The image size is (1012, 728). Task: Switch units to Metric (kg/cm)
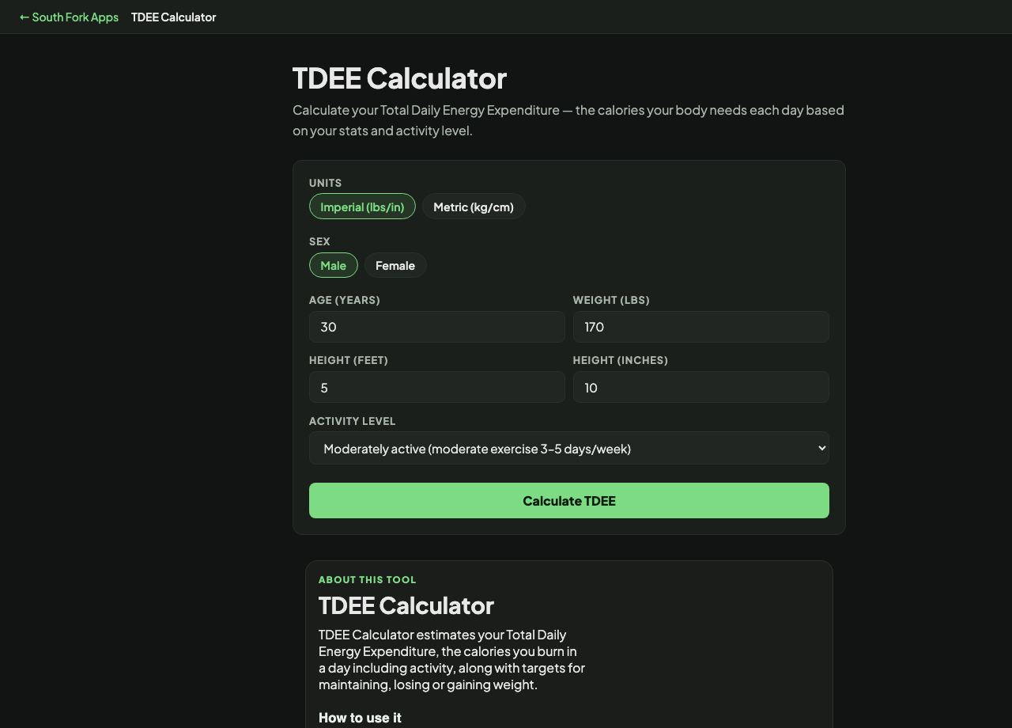pyautogui.click(x=474, y=207)
